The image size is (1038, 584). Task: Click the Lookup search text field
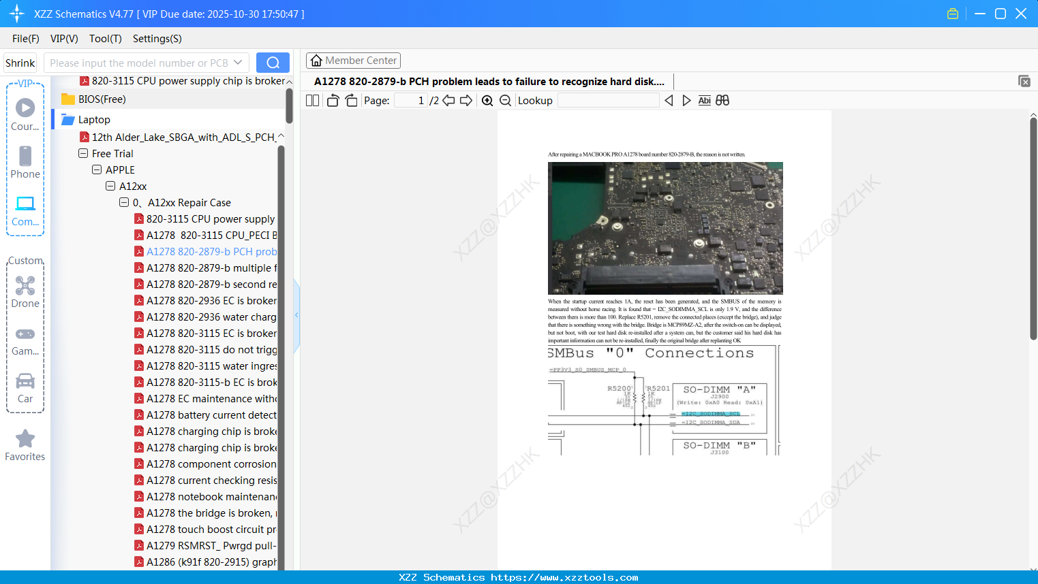pos(608,101)
